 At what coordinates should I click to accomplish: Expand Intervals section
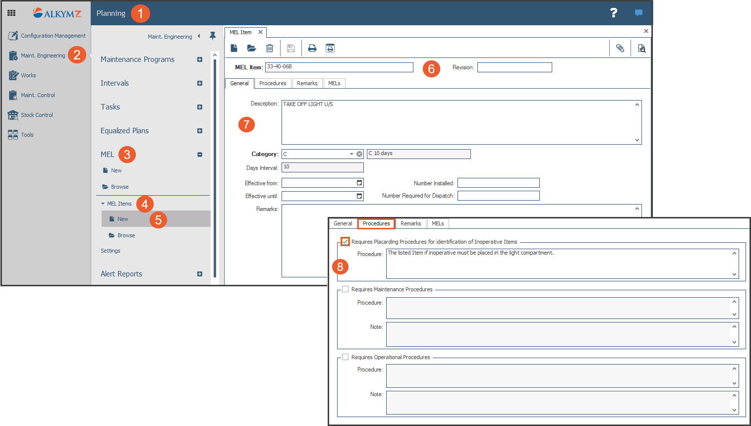click(200, 83)
